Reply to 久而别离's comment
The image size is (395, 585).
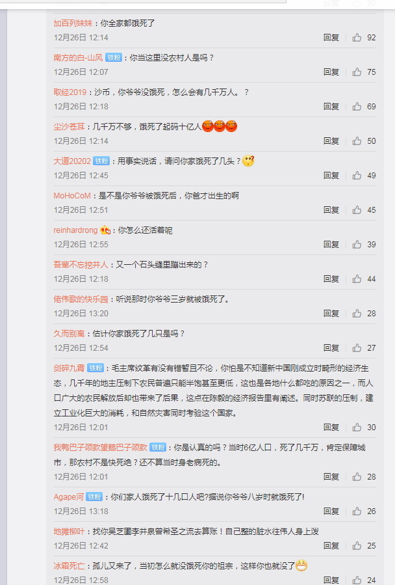(331, 347)
